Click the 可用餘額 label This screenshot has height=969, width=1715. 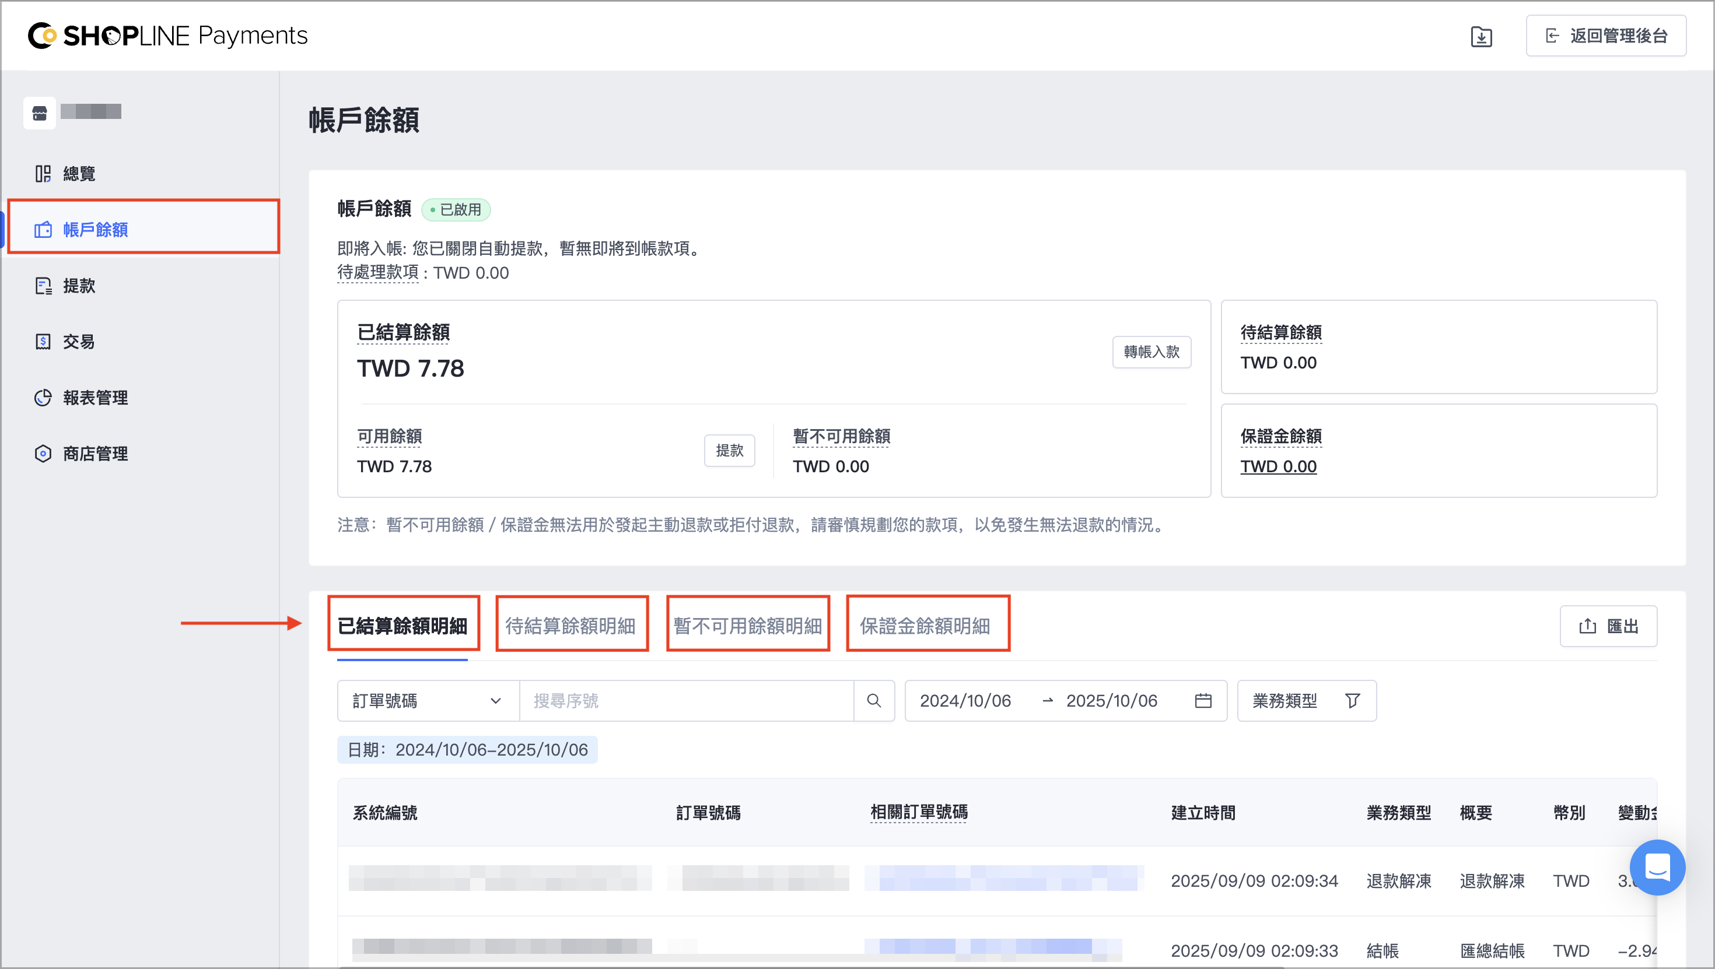[389, 436]
